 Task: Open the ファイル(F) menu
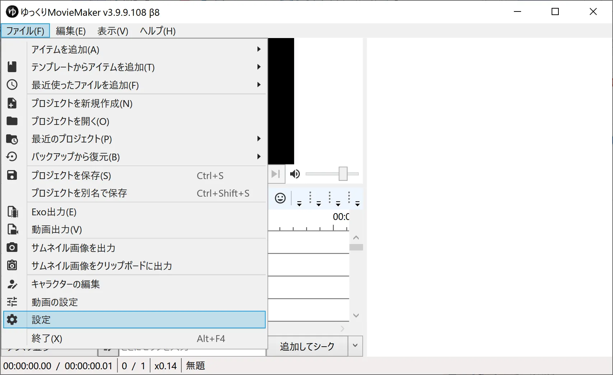(25, 31)
